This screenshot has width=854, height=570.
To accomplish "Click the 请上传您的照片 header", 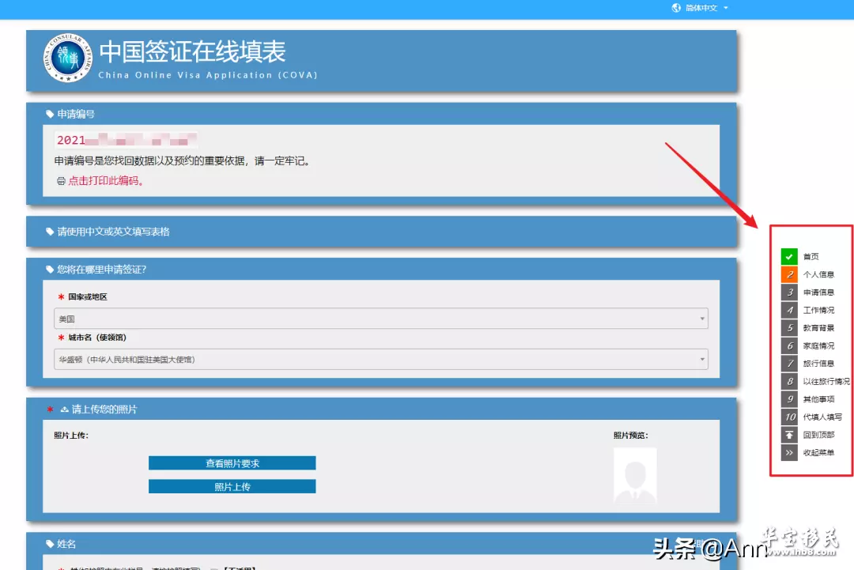I will point(104,409).
